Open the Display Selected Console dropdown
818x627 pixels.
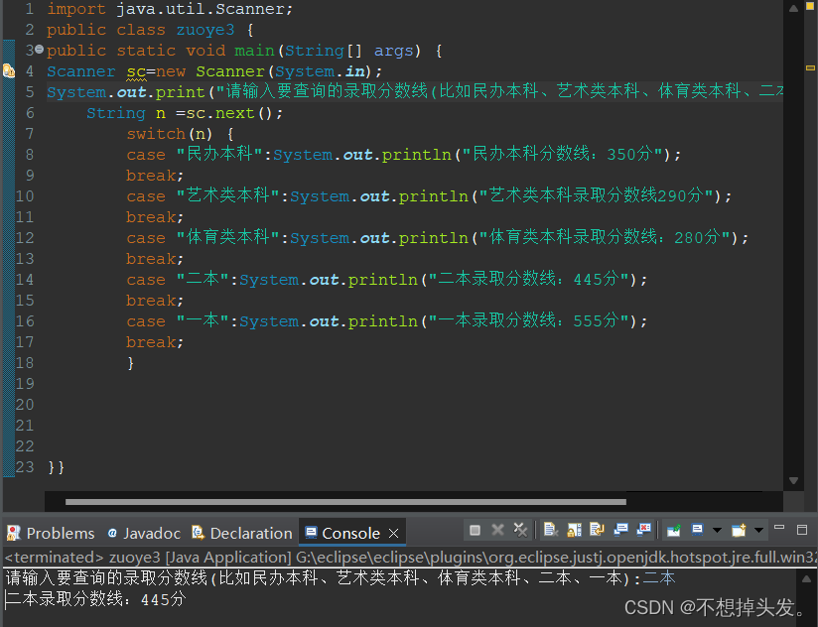[716, 533]
